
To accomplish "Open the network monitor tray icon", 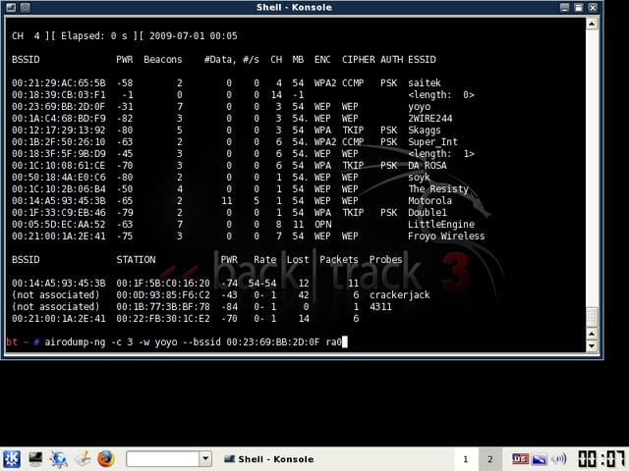I will tap(540, 459).
